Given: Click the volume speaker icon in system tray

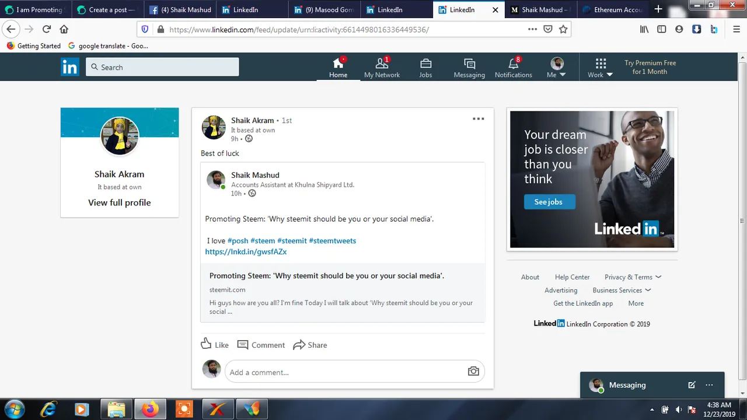Looking at the screenshot, I should coord(679,409).
